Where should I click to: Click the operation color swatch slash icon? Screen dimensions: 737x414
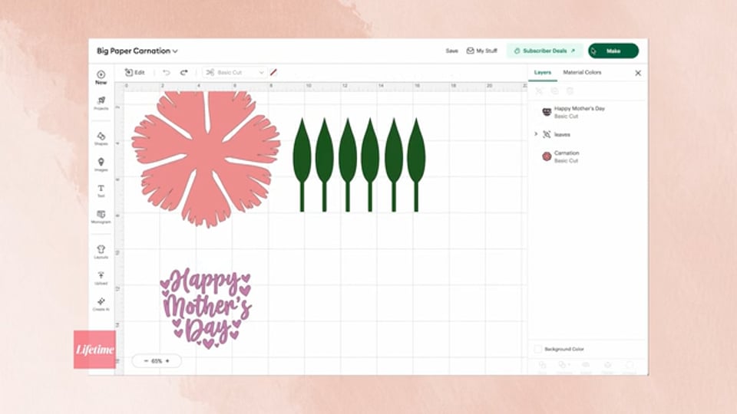(273, 72)
